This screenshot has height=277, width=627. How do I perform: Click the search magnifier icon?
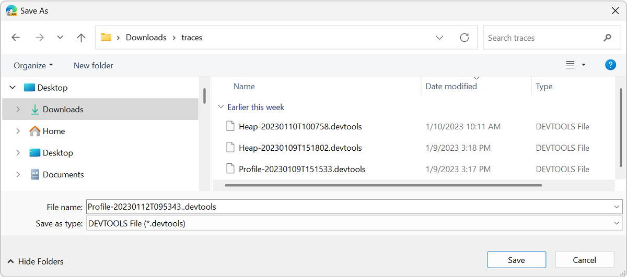tap(607, 38)
